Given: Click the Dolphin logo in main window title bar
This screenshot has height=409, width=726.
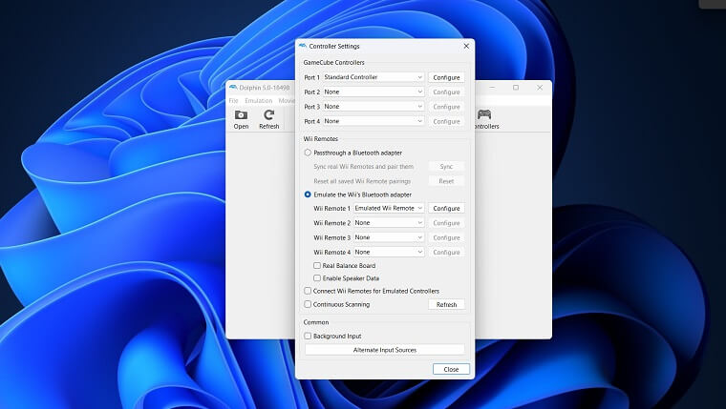Looking at the screenshot, I should 233,88.
